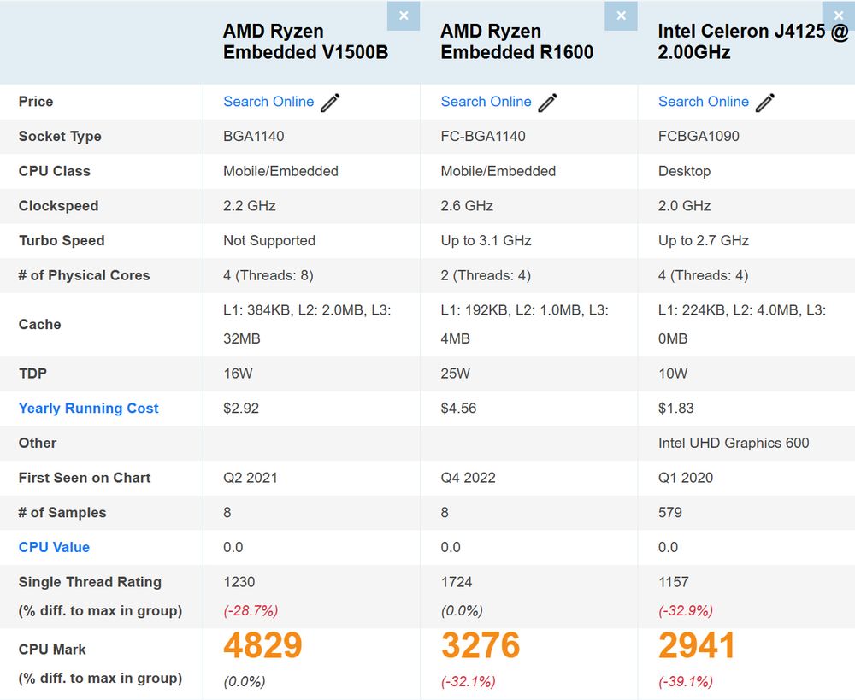This screenshot has width=855, height=700.
Task: Select Intel Celeron J4125 @ 2.00GHz heading
Action: tap(753, 41)
